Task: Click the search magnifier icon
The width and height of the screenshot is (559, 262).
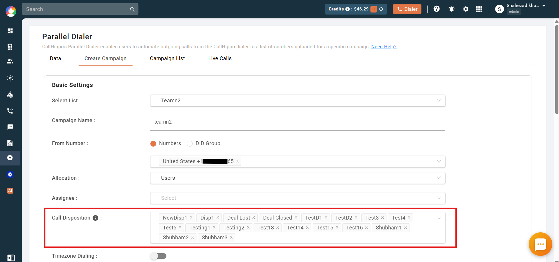Action: (x=132, y=9)
